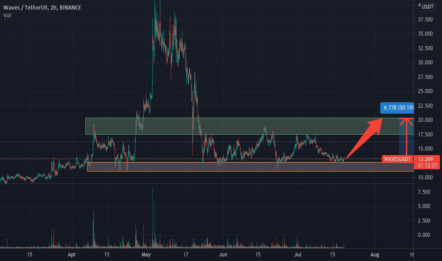Click the 27.500 price axis label
Screen dimensions: 442x261
[x=425, y=77]
